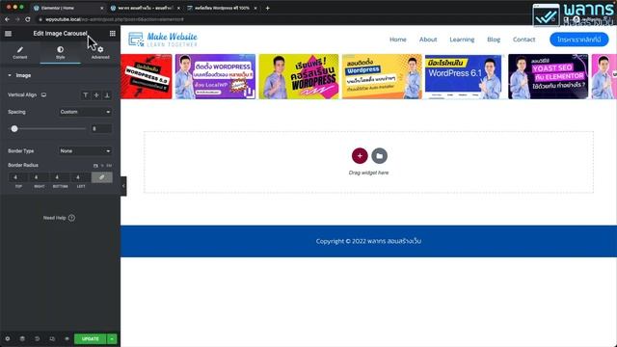The height and width of the screenshot is (347, 617).
Task: Click the blue call-to-action header button
Action: [578, 40]
